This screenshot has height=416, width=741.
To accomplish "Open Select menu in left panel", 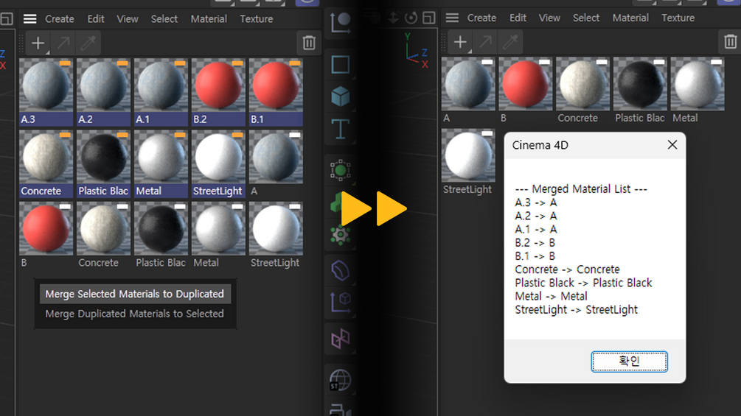I will pyautogui.click(x=164, y=19).
